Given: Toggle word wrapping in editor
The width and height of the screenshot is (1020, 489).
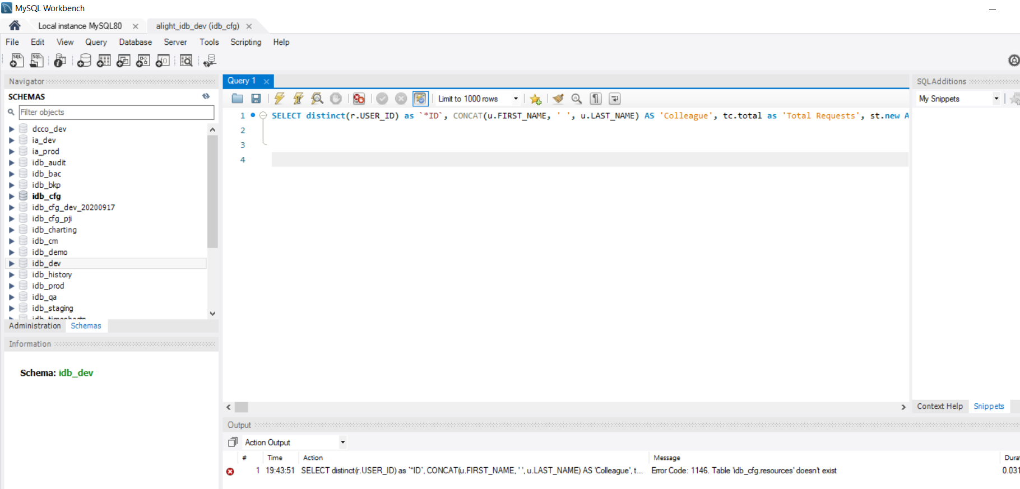Looking at the screenshot, I should pos(615,99).
